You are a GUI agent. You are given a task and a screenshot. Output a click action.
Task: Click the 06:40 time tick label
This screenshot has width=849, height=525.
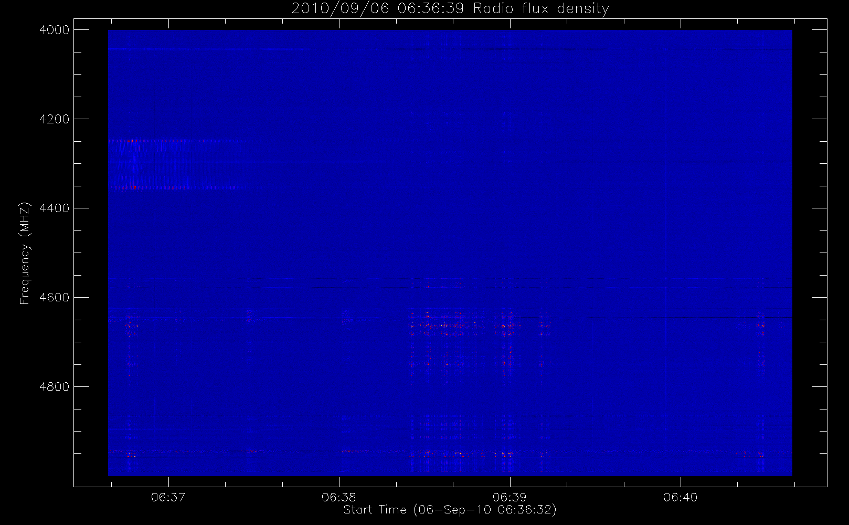pos(680,497)
